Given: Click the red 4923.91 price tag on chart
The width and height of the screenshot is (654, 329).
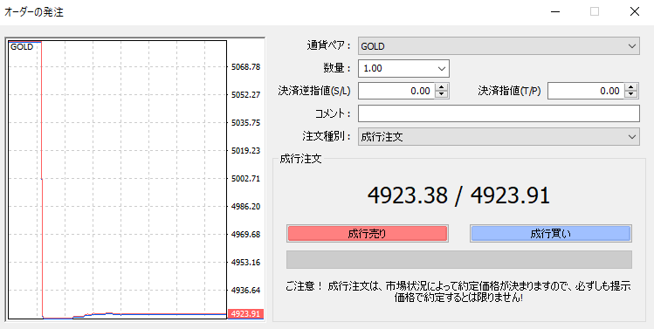Looking at the screenshot, I should (x=245, y=313).
